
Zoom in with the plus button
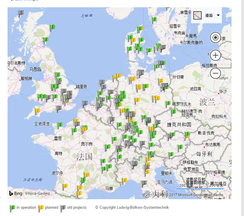[215, 55]
